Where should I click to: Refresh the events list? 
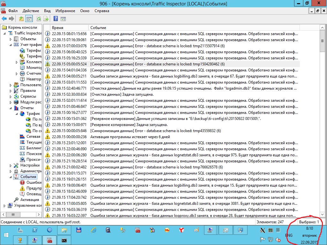tap(39, 19)
